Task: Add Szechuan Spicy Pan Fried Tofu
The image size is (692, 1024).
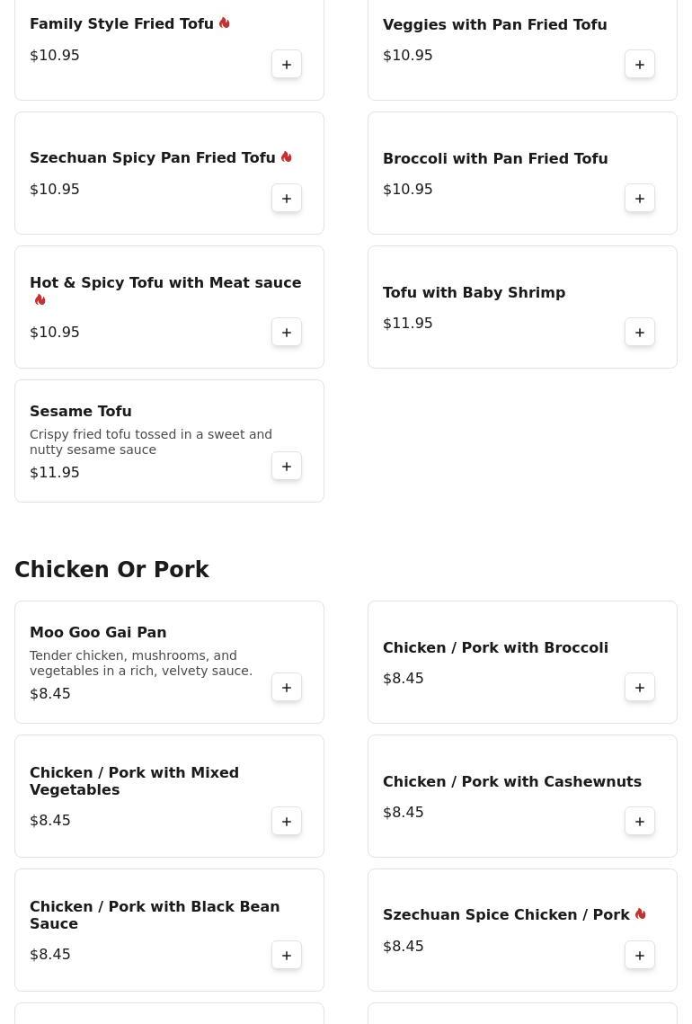Action: pos(287,198)
